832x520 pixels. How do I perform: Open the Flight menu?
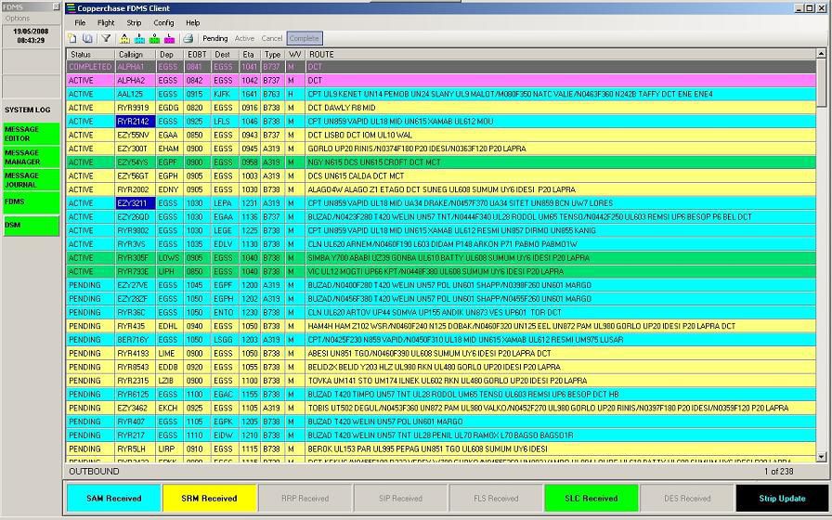point(106,22)
